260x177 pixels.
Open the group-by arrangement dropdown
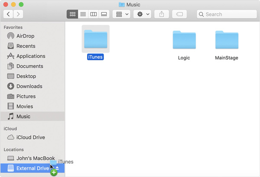pyautogui.click(x=121, y=14)
